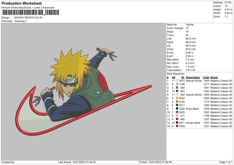Click the 'Code' column header
The image size is (234, 165).
206,77
